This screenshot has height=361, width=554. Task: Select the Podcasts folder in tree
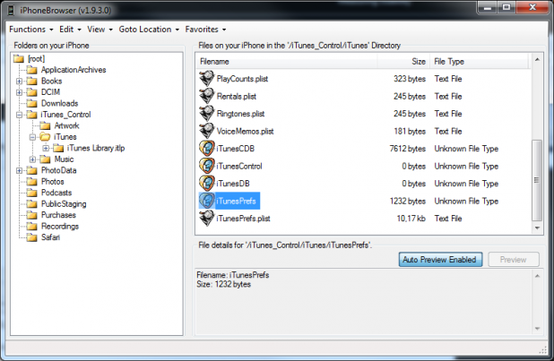[x=56, y=193]
